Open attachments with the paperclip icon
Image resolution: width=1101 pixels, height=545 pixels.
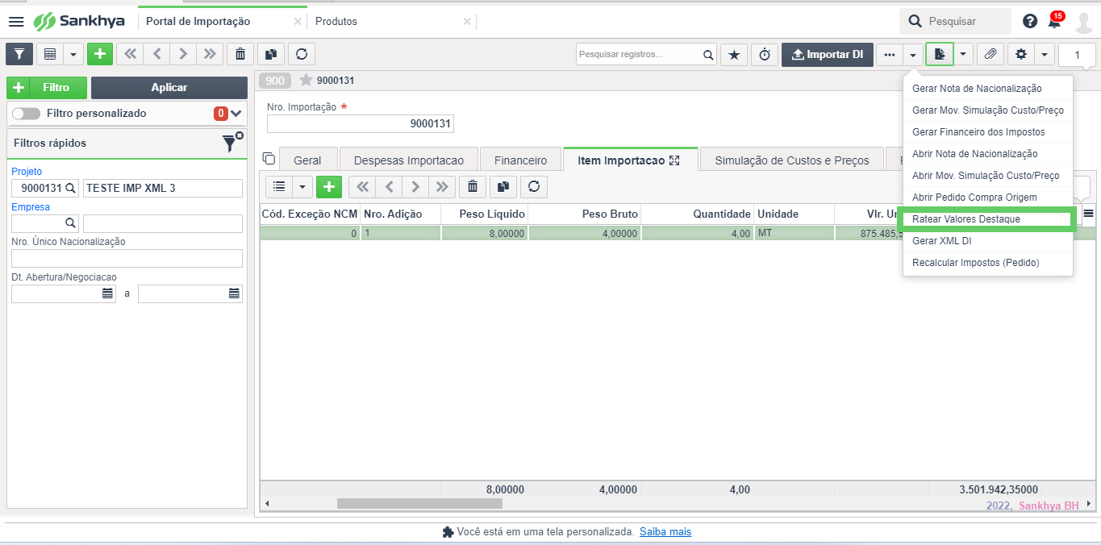click(990, 55)
